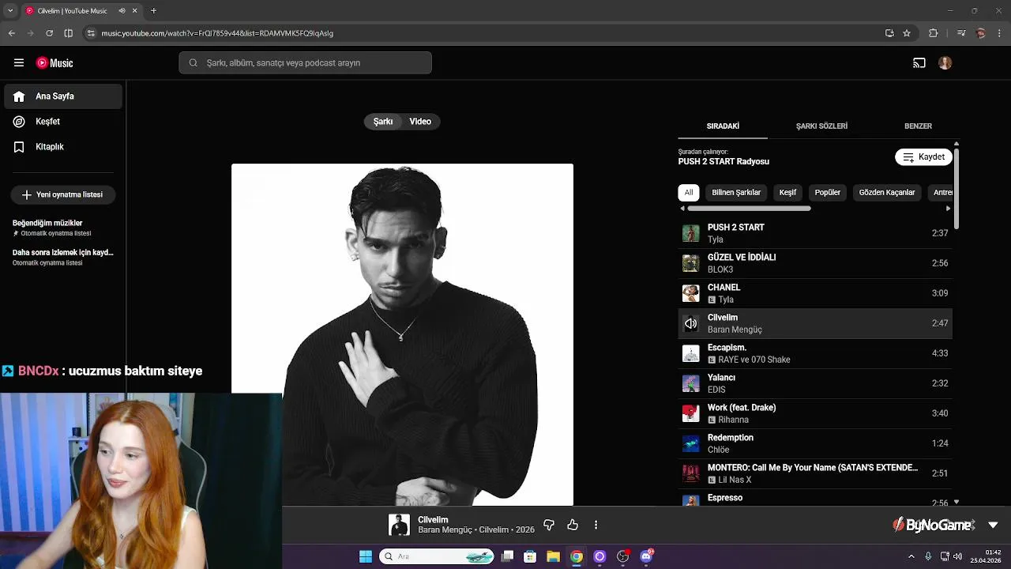The image size is (1011, 569).
Task: Open Ana Sayfa in the sidebar
Action: (63, 96)
